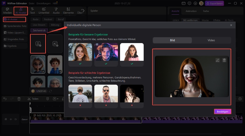Delete the uploaded photo with trash icon
Viewport: 245px width, 136px height.
(224, 61)
